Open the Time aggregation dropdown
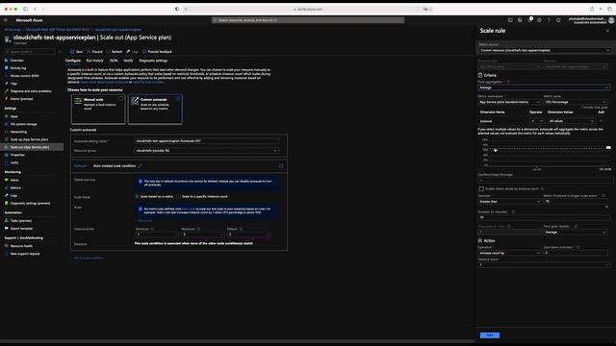 tap(544, 87)
